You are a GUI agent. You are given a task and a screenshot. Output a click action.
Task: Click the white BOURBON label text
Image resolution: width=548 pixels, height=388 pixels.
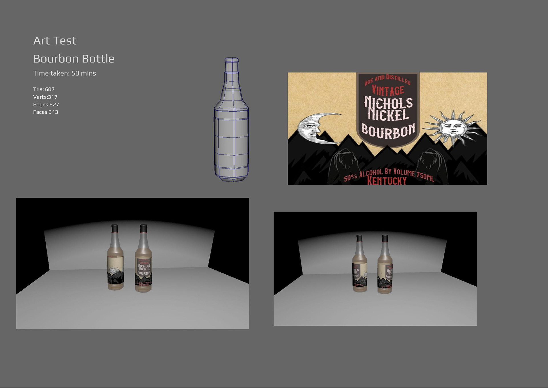tap(388, 131)
